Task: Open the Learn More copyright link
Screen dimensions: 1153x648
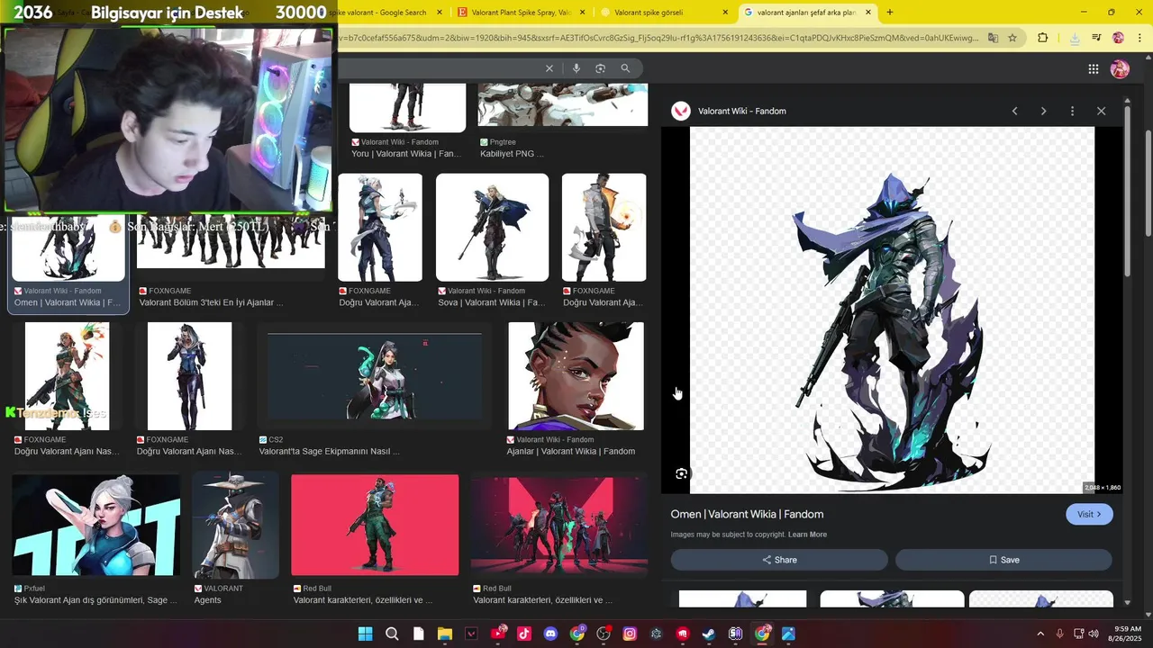Action: click(807, 535)
